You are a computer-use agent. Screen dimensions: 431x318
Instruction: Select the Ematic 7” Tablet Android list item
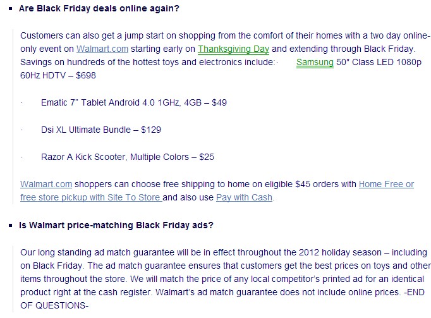point(134,102)
